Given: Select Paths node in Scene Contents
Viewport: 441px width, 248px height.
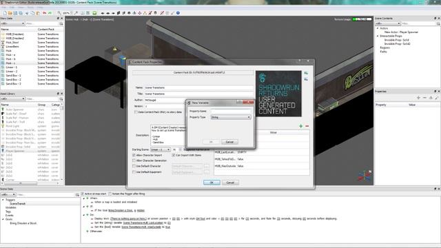Looking at the screenshot, I should (x=383, y=52).
